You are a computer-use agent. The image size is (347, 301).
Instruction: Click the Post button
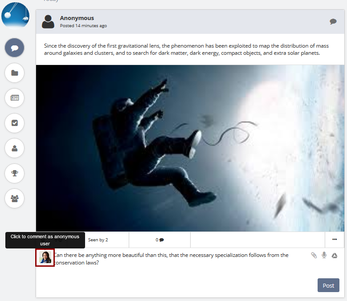pyautogui.click(x=328, y=285)
